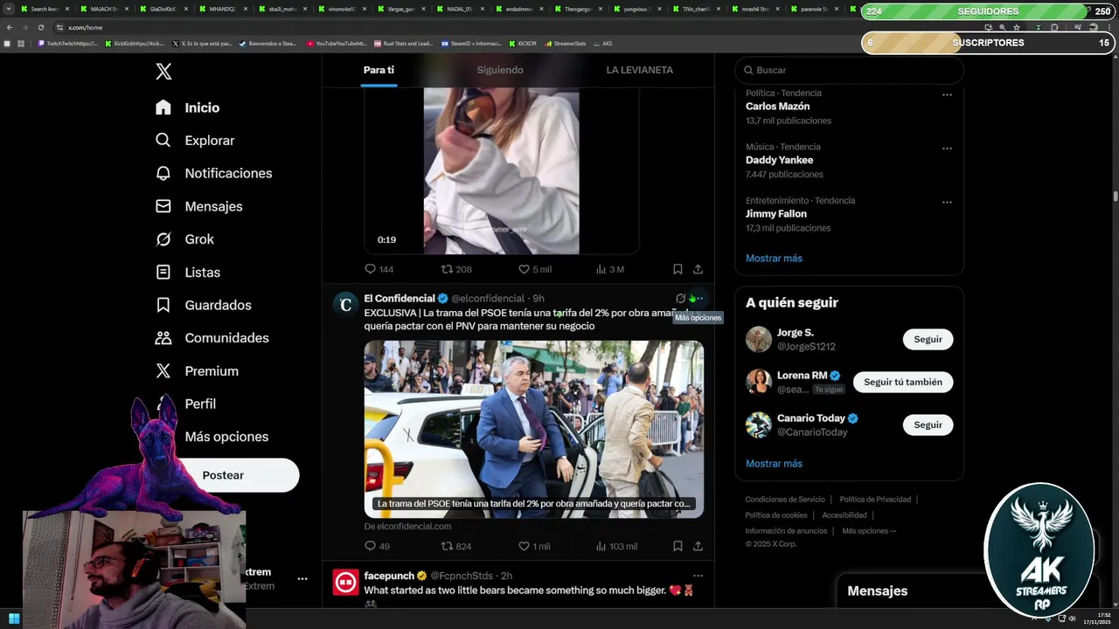This screenshot has width=1119, height=629.
Task: Click the Buscar search field
Action: click(x=849, y=70)
